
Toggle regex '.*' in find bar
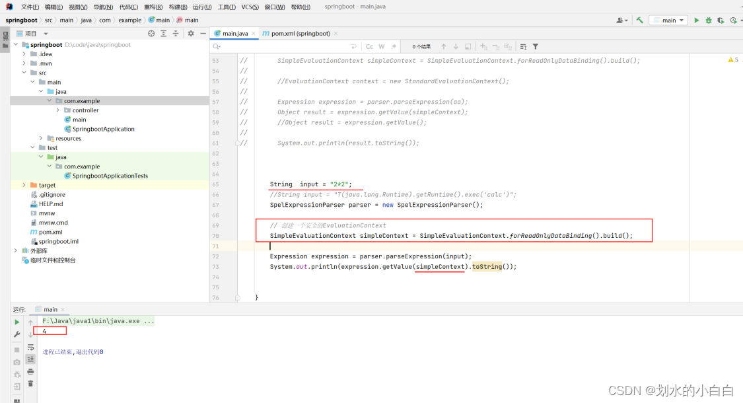tap(394, 46)
